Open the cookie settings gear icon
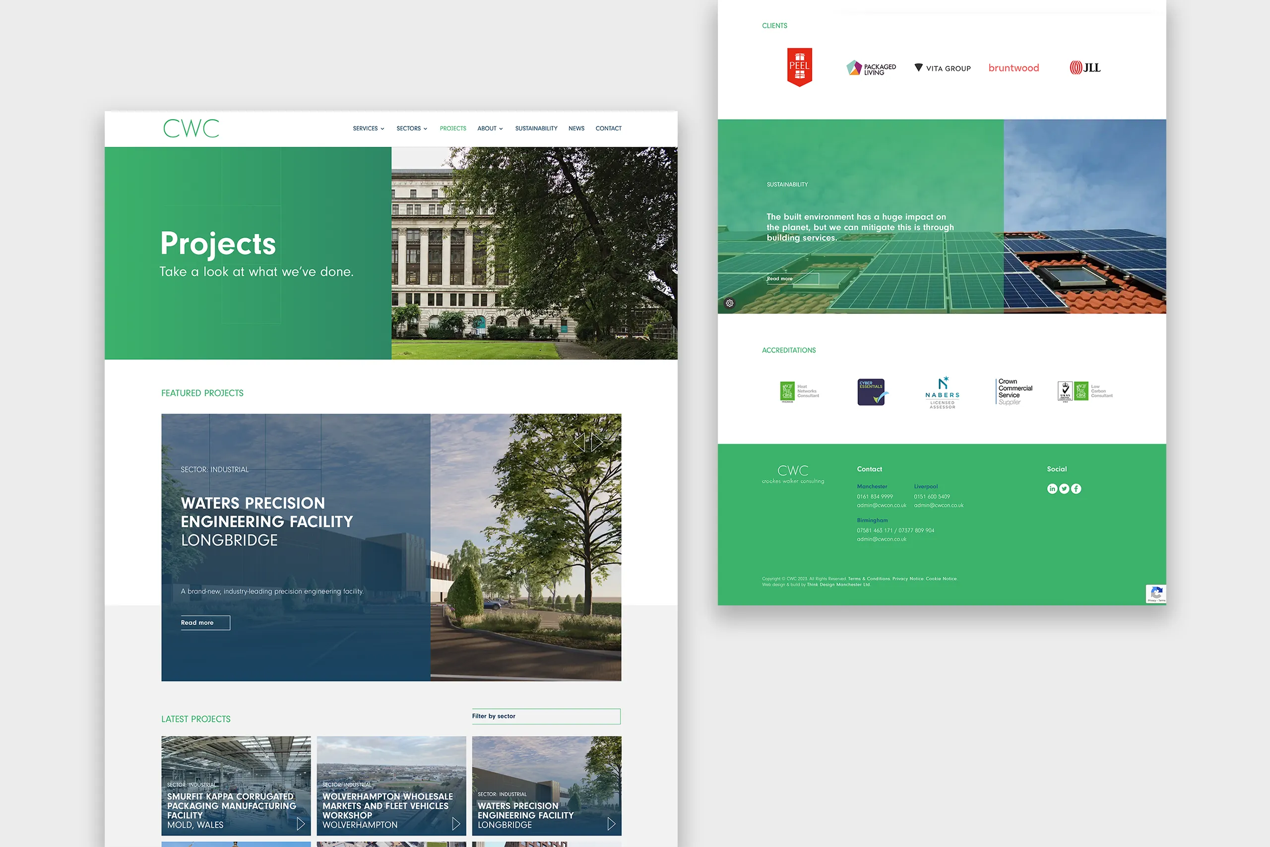Image resolution: width=1270 pixels, height=847 pixels. point(729,303)
